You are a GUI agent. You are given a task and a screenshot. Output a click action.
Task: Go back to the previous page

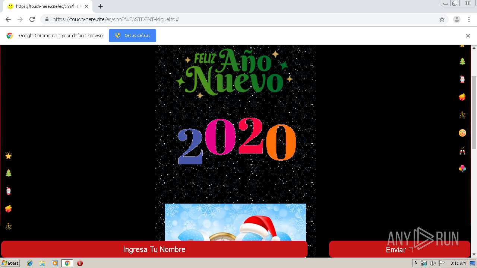tap(8, 19)
